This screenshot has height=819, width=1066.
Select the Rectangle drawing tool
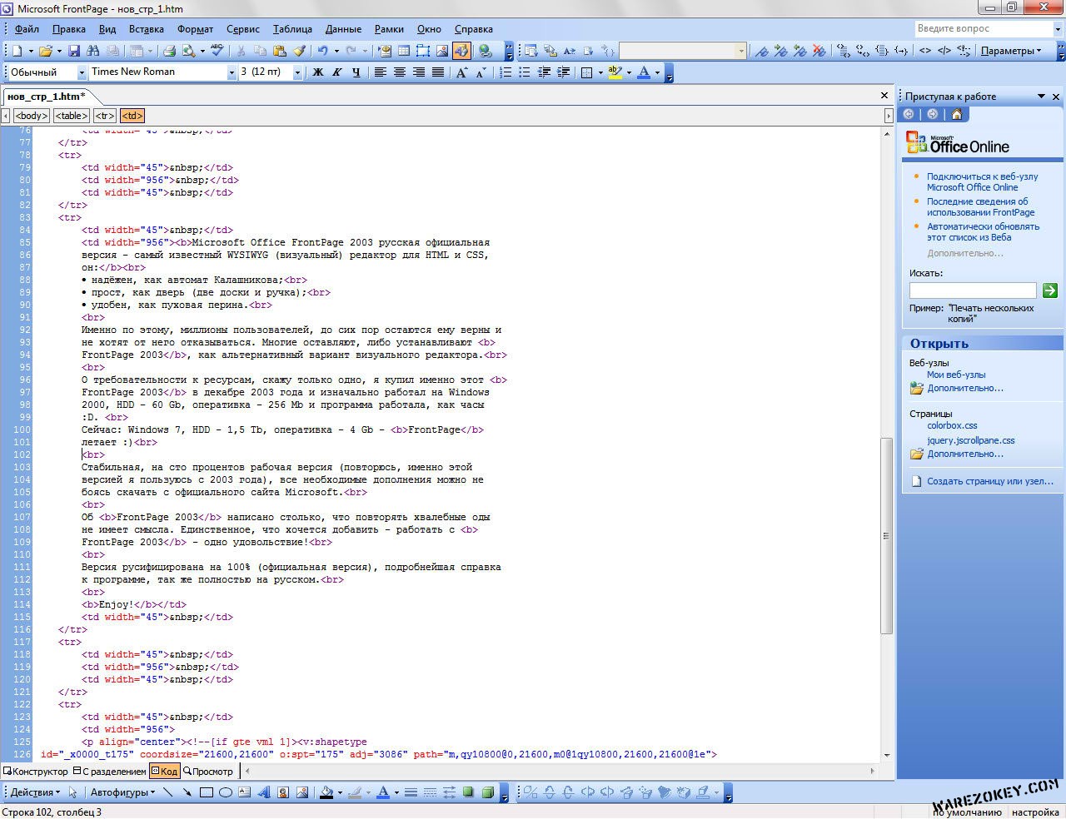coord(207,792)
